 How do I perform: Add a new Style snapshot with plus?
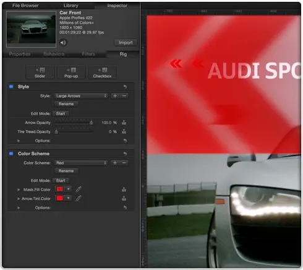[115, 96]
